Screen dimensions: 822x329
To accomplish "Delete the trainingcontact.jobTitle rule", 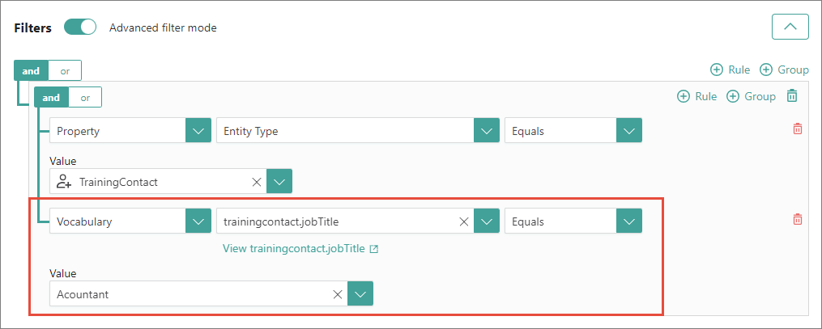I will (797, 220).
